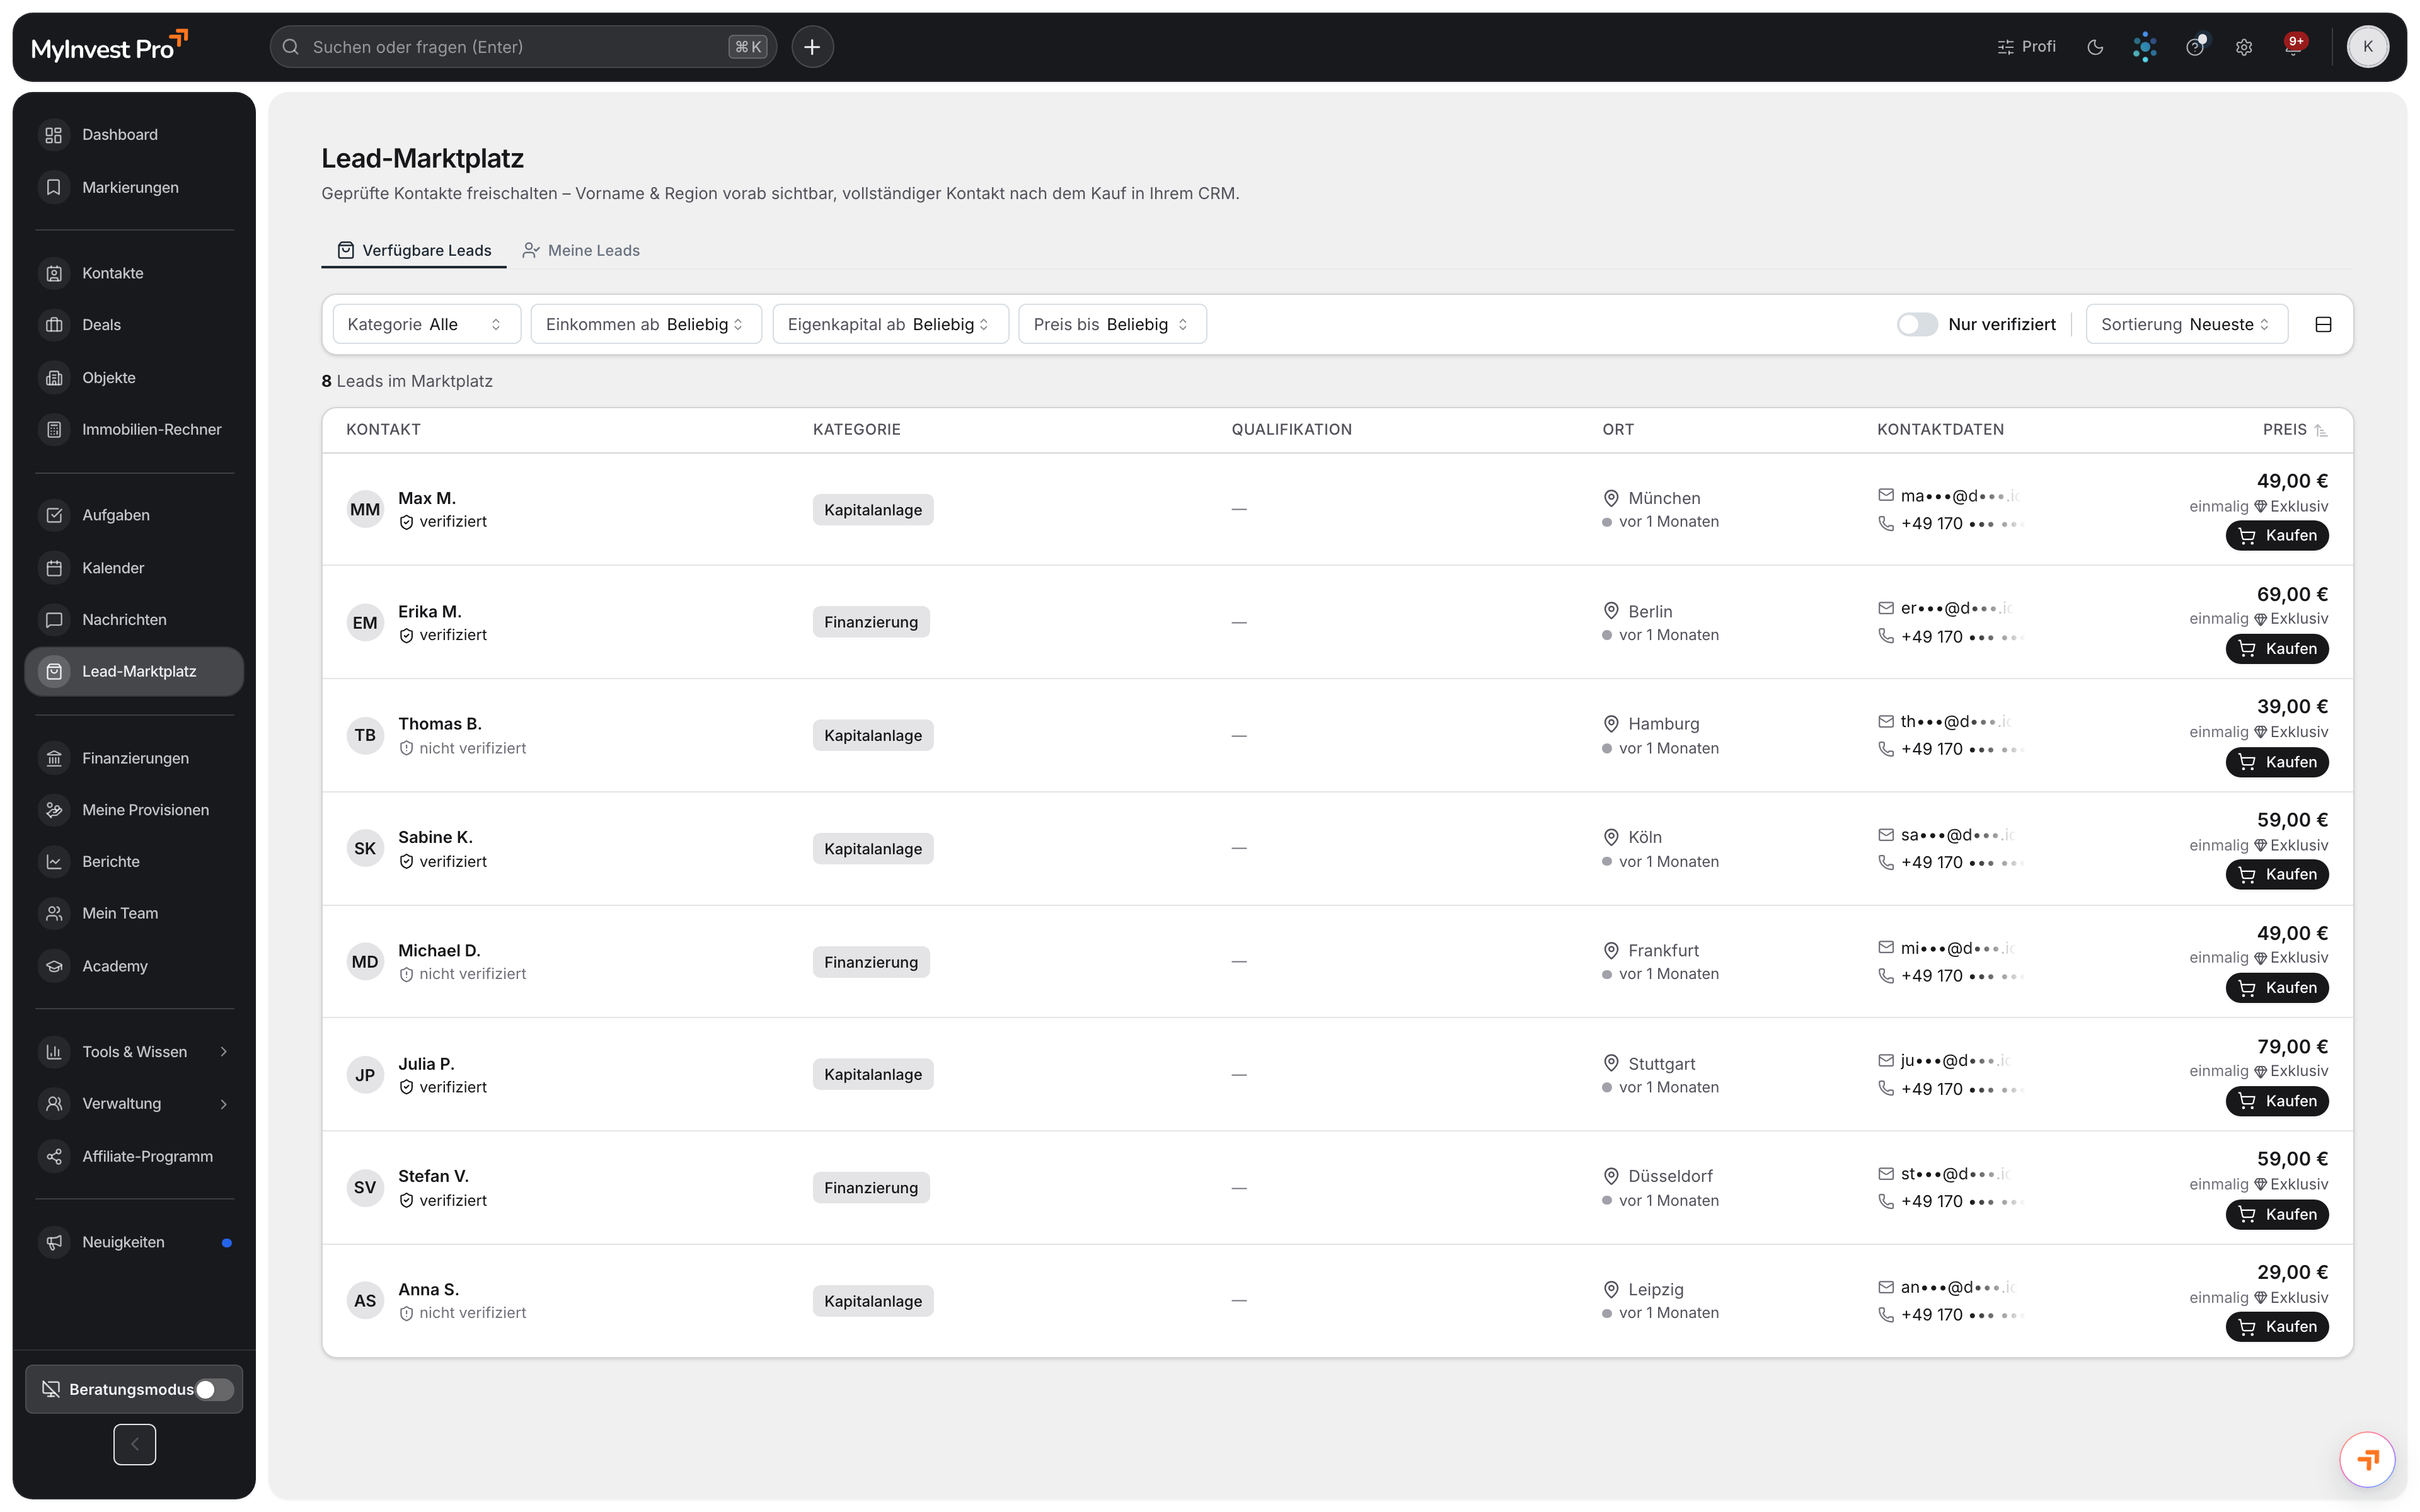Click KONTAKT column header
Image resolution: width=2420 pixels, height=1512 pixels.
383,430
